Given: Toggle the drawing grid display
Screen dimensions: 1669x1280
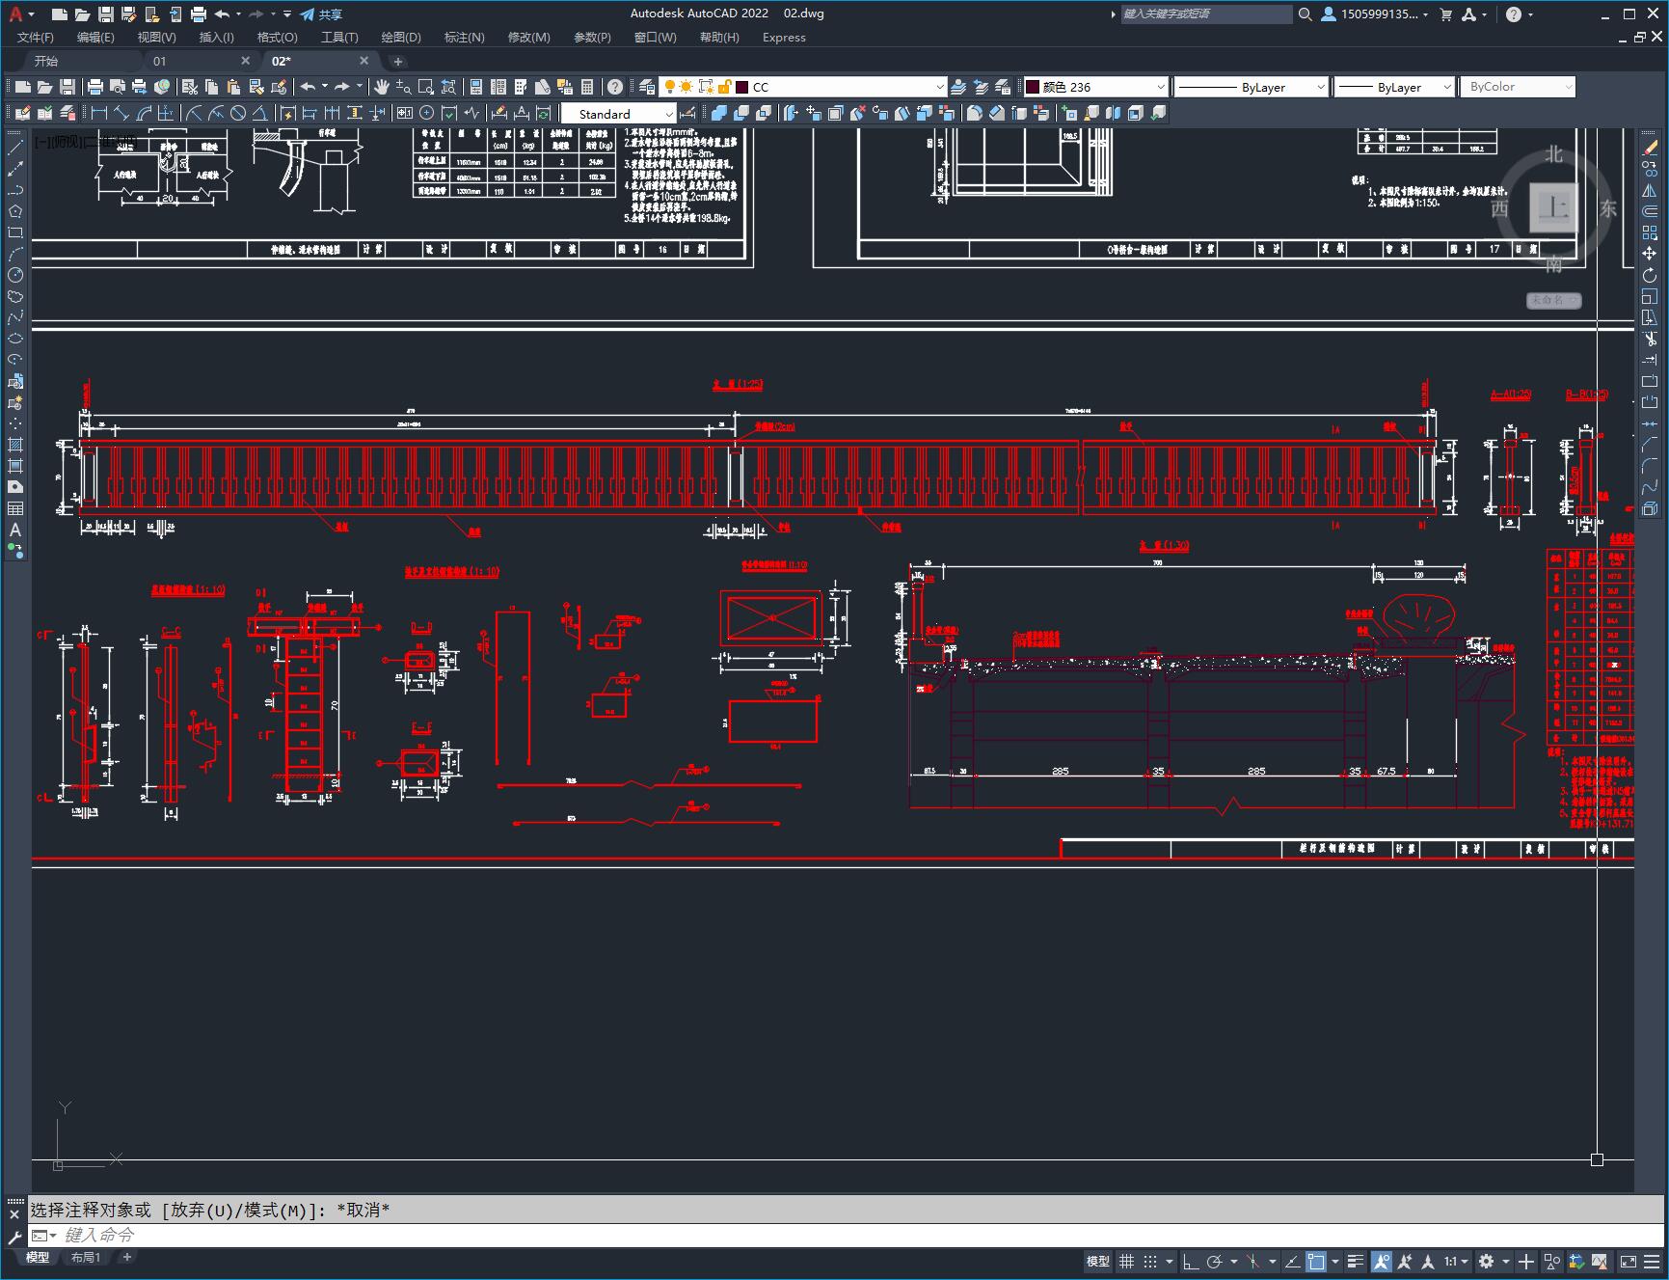Looking at the screenshot, I should [x=1126, y=1262].
